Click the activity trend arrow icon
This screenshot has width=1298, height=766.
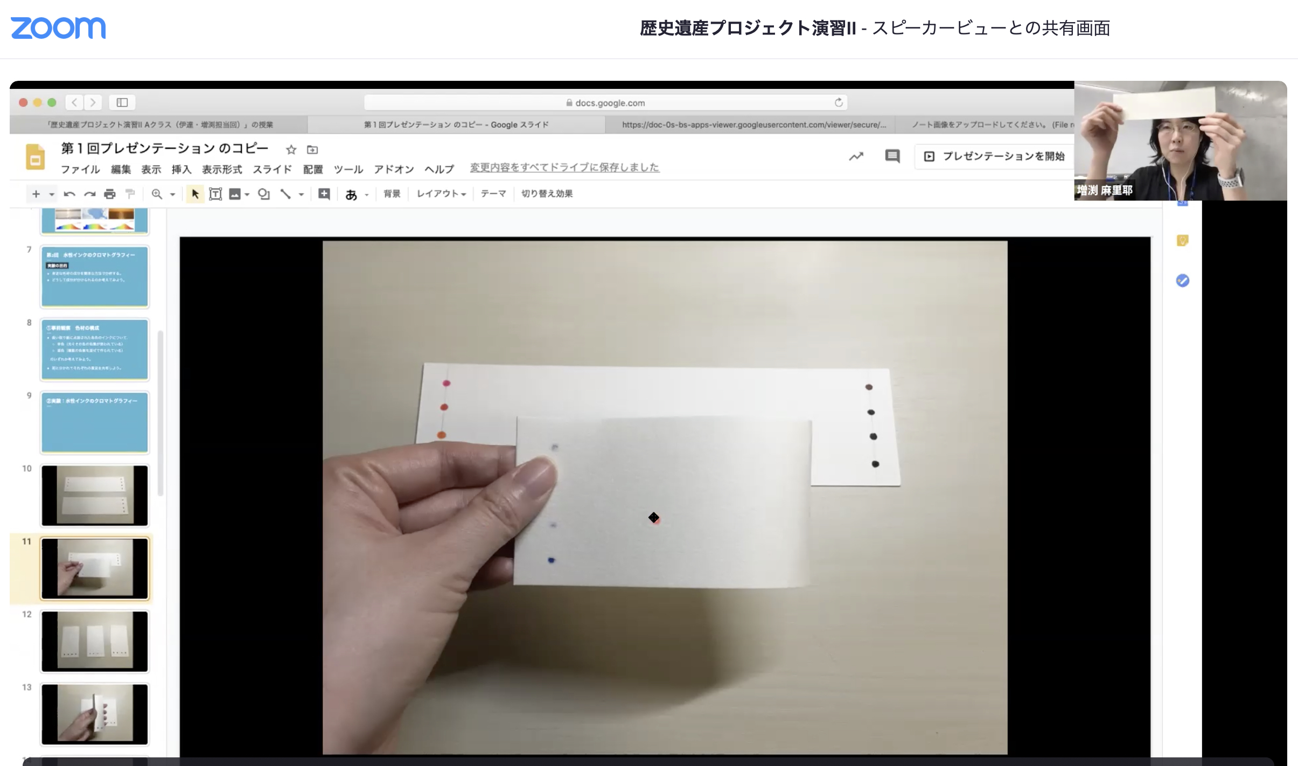856,157
